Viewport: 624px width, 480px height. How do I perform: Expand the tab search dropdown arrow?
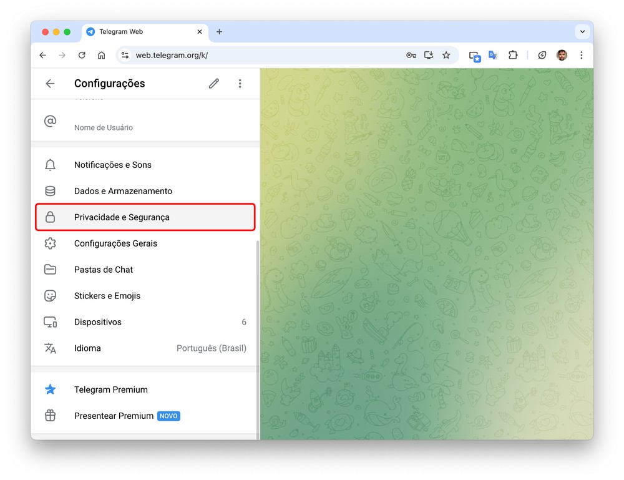[582, 32]
